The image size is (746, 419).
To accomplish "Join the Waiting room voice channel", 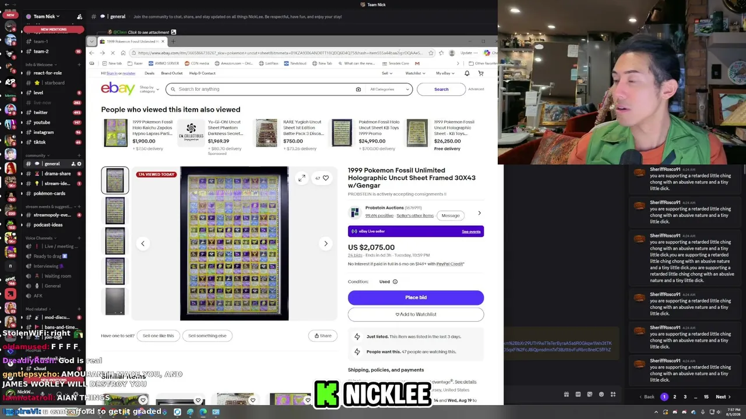I will point(52,276).
